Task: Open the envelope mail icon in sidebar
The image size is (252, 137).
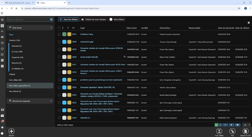Action: click(2, 115)
